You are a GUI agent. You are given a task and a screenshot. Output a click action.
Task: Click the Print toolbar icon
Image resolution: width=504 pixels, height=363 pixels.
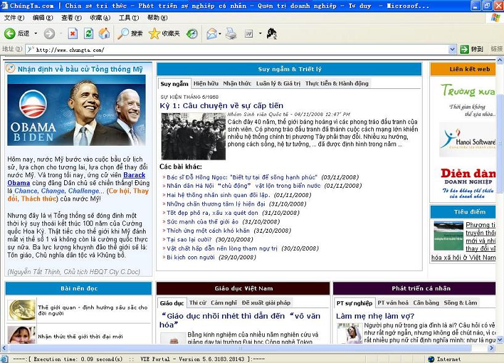point(231,33)
